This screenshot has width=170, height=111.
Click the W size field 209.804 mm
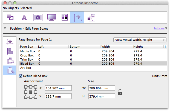pyautogui.click(x=102, y=88)
